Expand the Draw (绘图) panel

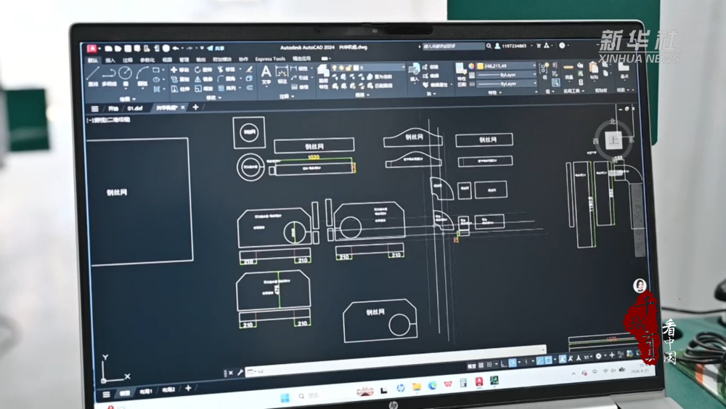(128, 99)
